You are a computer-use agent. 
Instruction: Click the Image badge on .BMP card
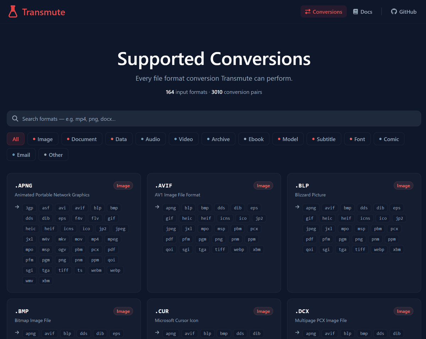[123, 311]
